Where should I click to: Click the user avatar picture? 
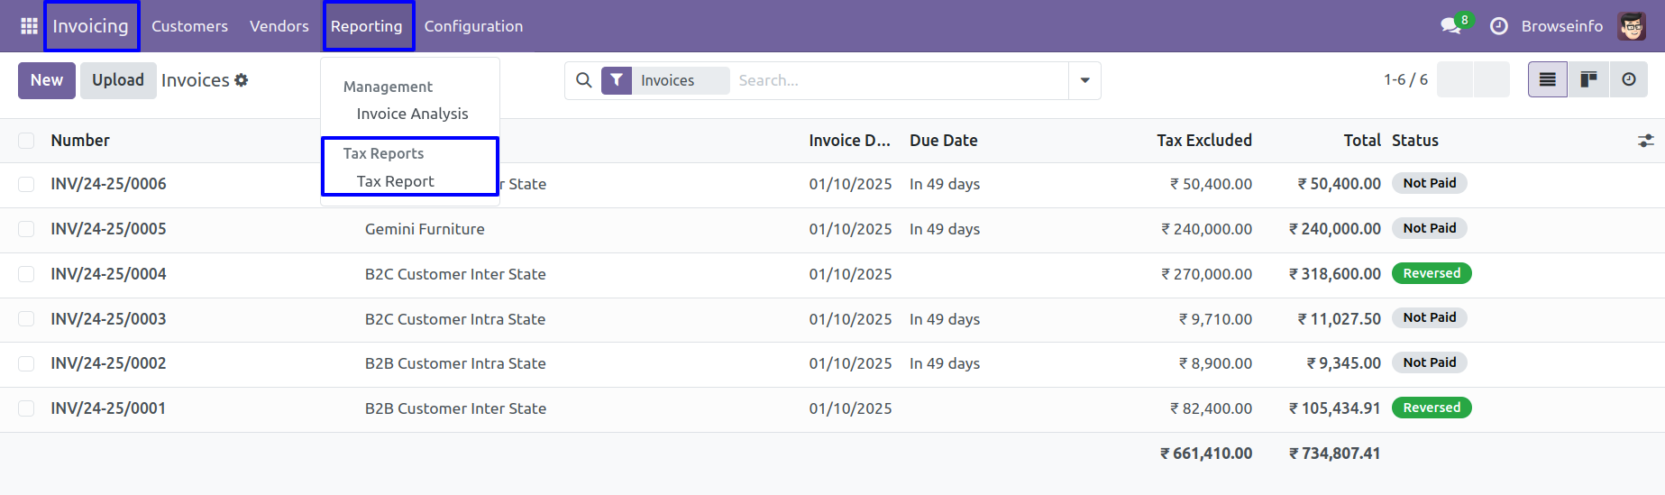coord(1632,26)
